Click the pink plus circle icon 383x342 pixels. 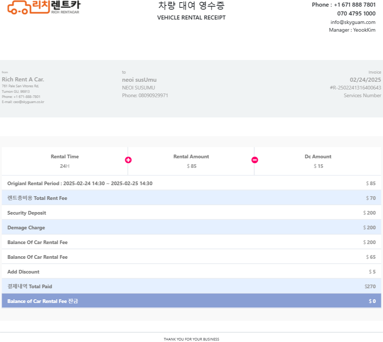[128, 160]
